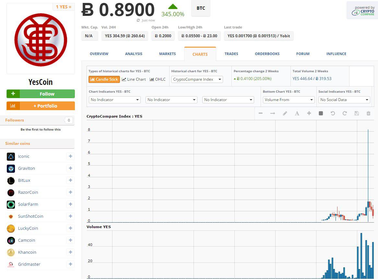Add BitLux using its plus icon
378x279 pixels.
pos(70,180)
